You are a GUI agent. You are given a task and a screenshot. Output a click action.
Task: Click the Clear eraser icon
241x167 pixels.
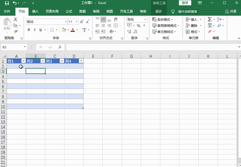(x=210, y=32)
